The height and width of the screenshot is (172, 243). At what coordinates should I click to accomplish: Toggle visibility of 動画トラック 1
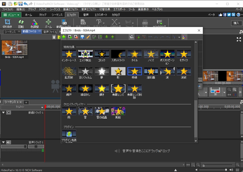[9, 113]
